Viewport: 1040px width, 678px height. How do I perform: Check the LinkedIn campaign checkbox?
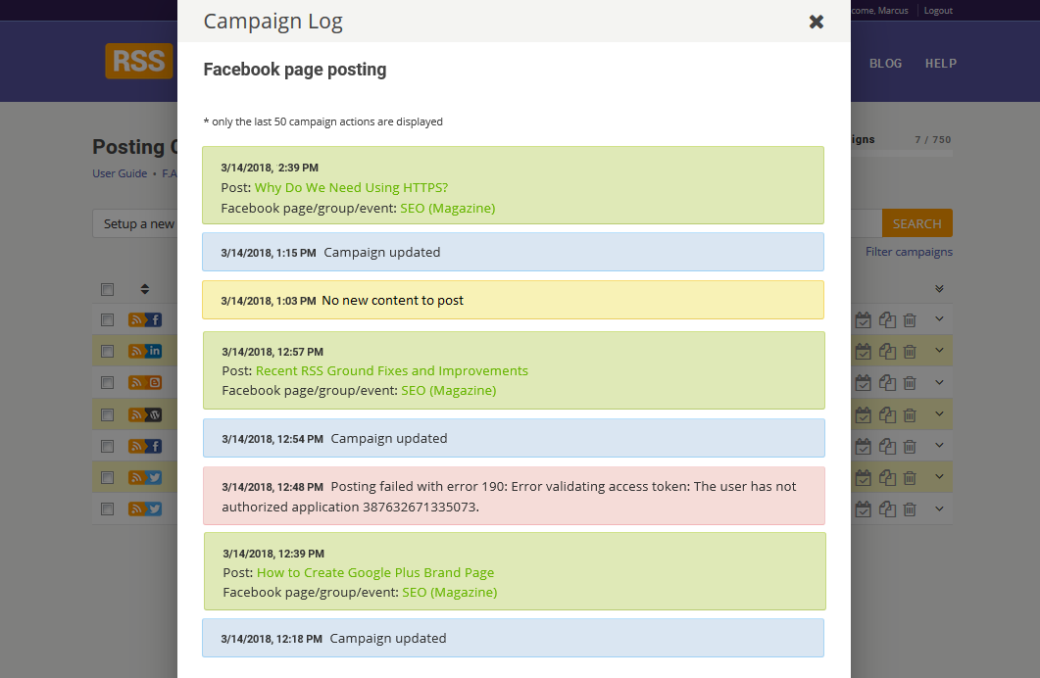point(108,352)
